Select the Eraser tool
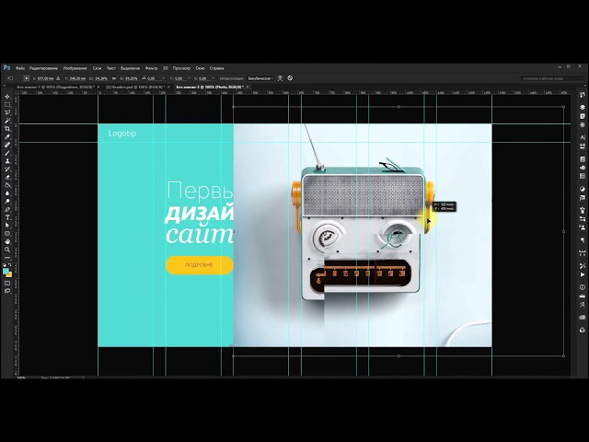Image resolution: width=589 pixels, height=442 pixels. click(x=7, y=177)
